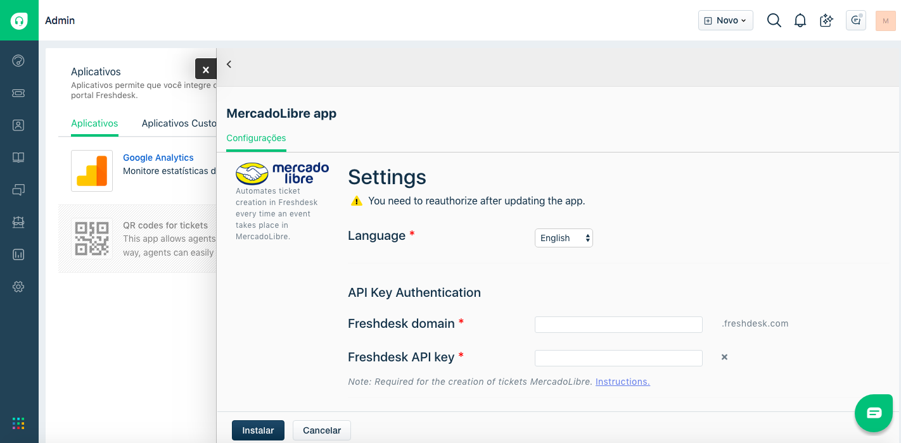Open the Instructions link
Viewport: 901px width, 443px height.
pos(623,382)
